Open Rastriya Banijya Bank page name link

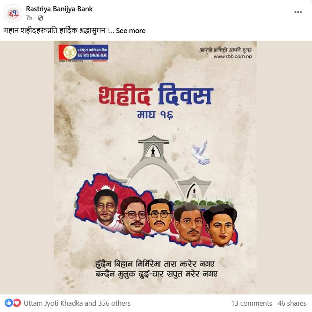point(59,9)
